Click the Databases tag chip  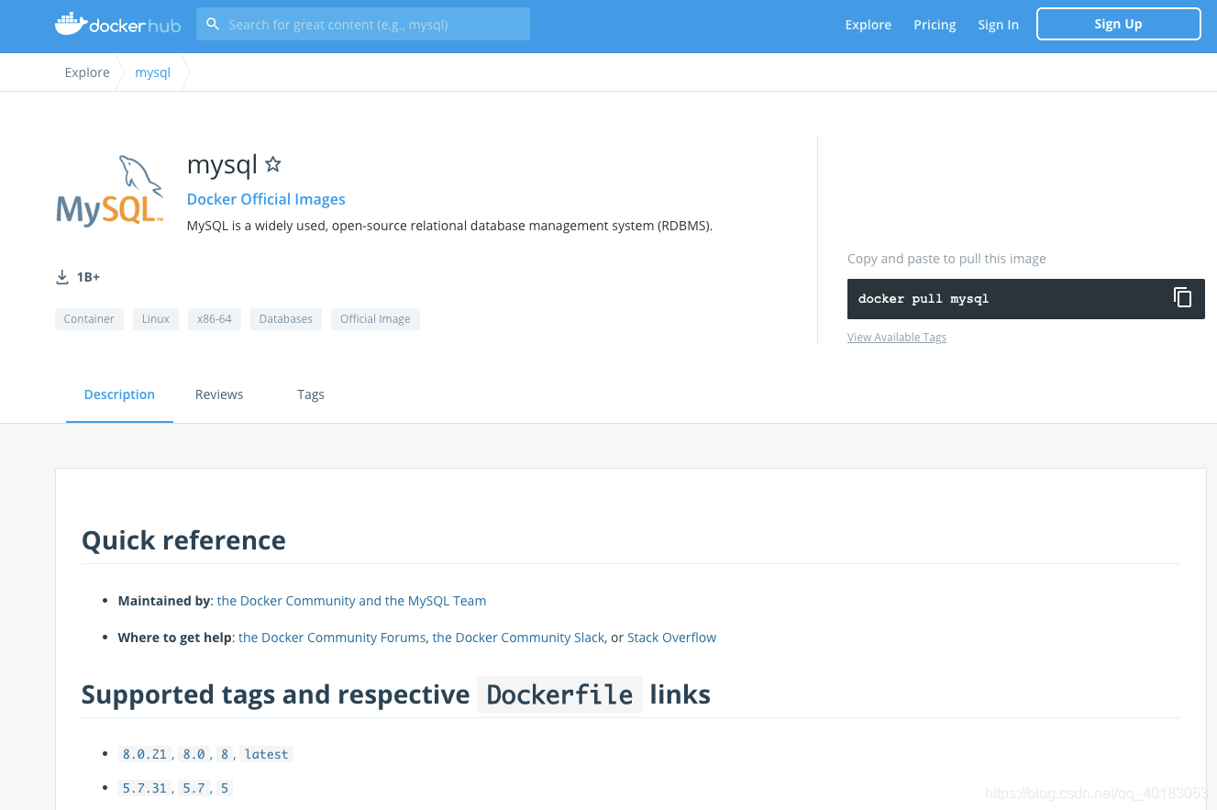point(286,319)
